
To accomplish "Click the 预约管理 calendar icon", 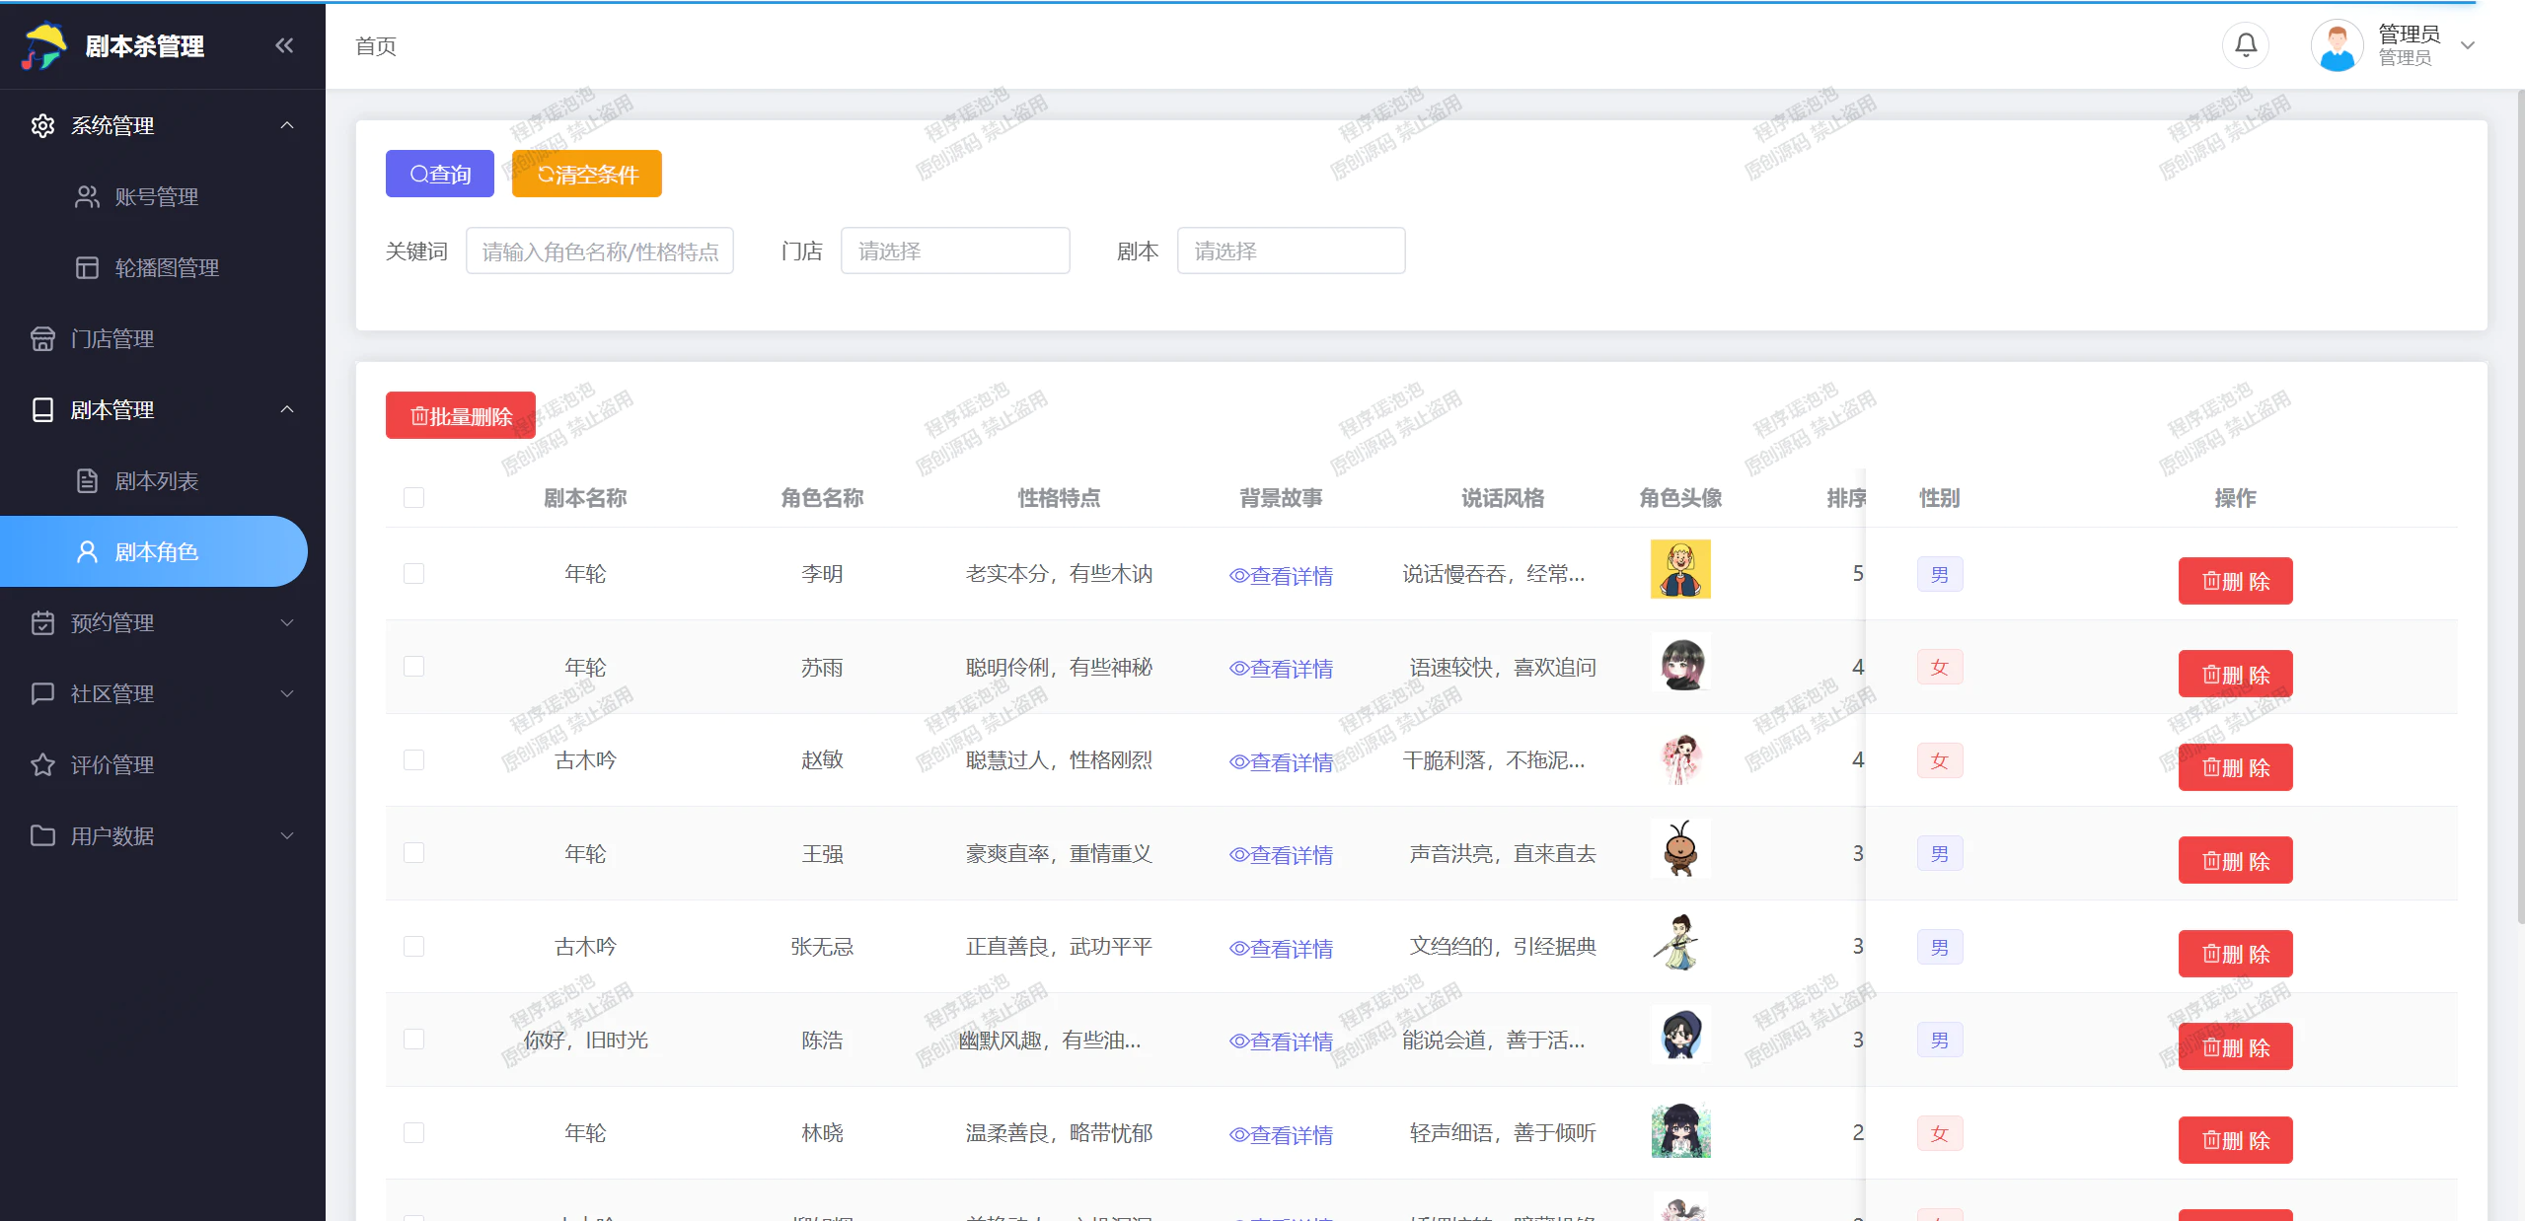I will tap(42, 622).
